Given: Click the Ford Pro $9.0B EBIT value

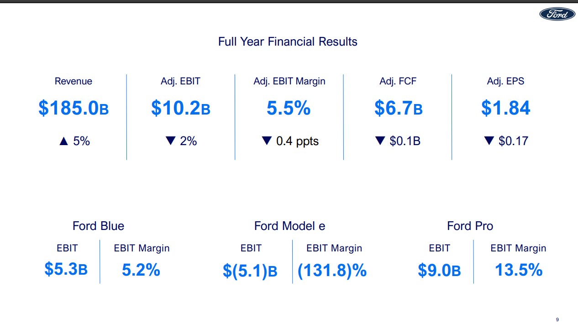Looking at the screenshot, I should pyautogui.click(x=439, y=271).
